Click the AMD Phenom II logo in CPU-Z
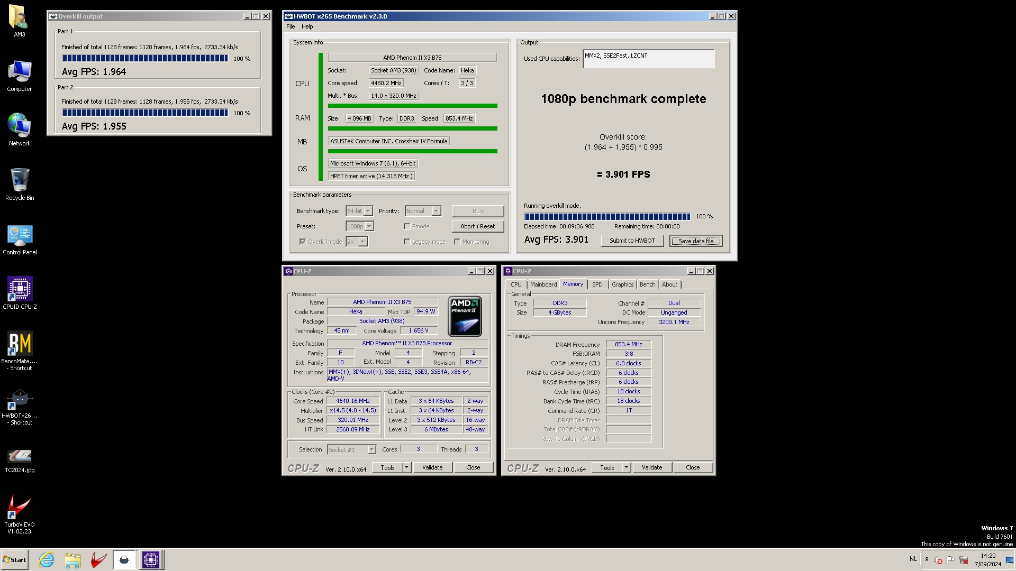The width and height of the screenshot is (1016, 571). [465, 316]
